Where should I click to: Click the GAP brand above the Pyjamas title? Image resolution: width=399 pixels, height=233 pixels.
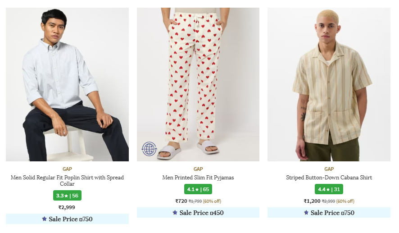coord(198,169)
